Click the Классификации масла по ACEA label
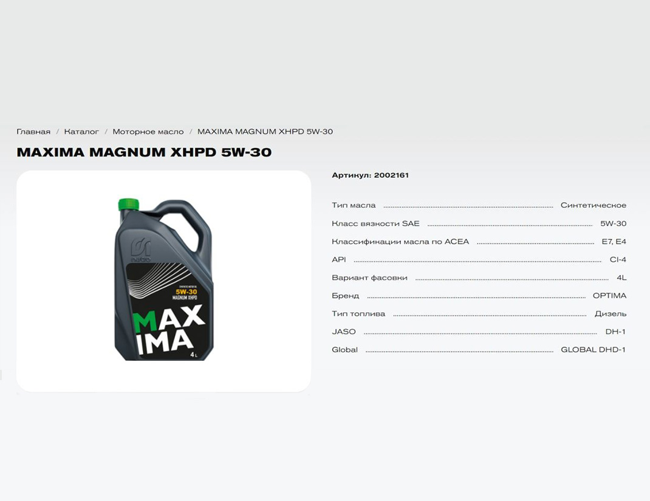This screenshot has height=501, width=650. 400,242
